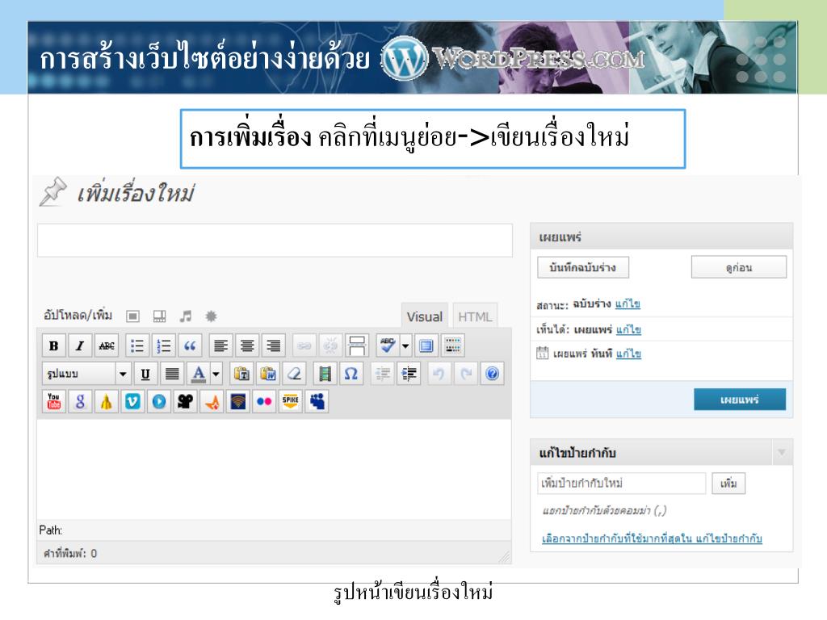Insert a Google Video embed

click(80, 402)
